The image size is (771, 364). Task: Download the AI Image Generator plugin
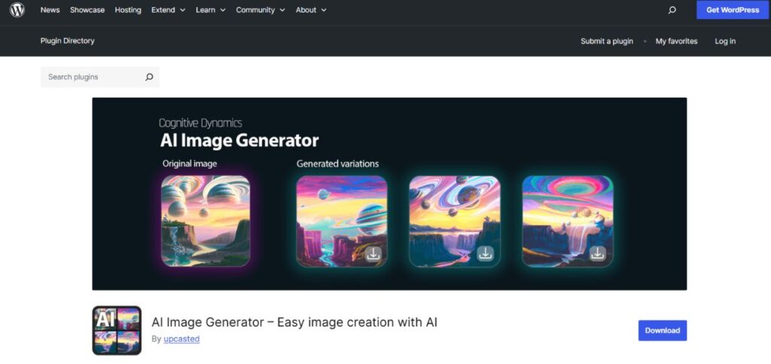click(x=663, y=331)
